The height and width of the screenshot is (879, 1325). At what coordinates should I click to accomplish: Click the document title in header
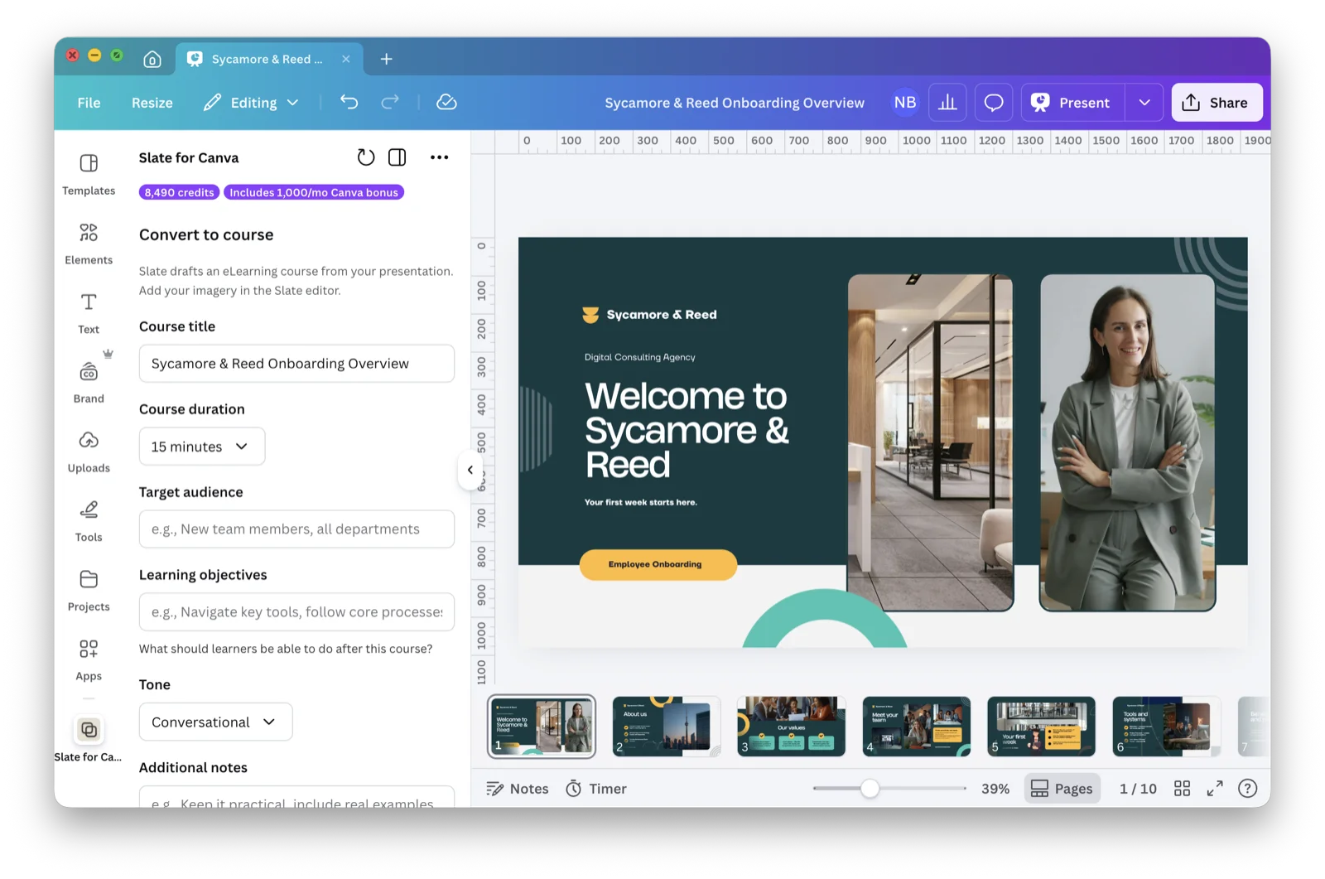point(735,103)
